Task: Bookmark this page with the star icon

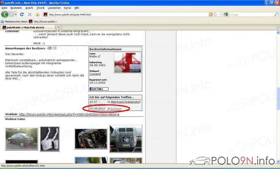Action: (215, 14)
